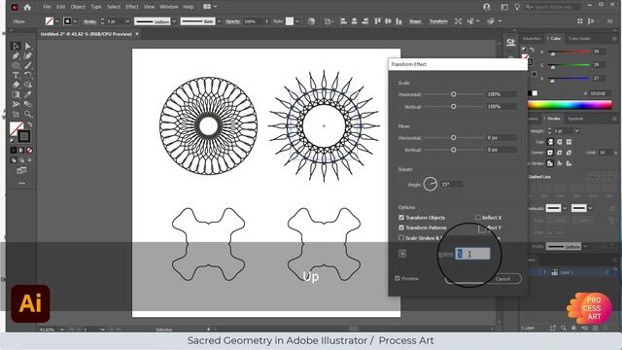622x350 pixels.
Task: Select the Miter Join corner icon
Action: pyautogui.click(x=550, y=153)
